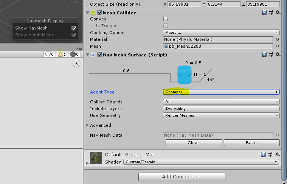Screen dimensions: 287x184
Task: Toggle console info messages filter
Action: 50,54
